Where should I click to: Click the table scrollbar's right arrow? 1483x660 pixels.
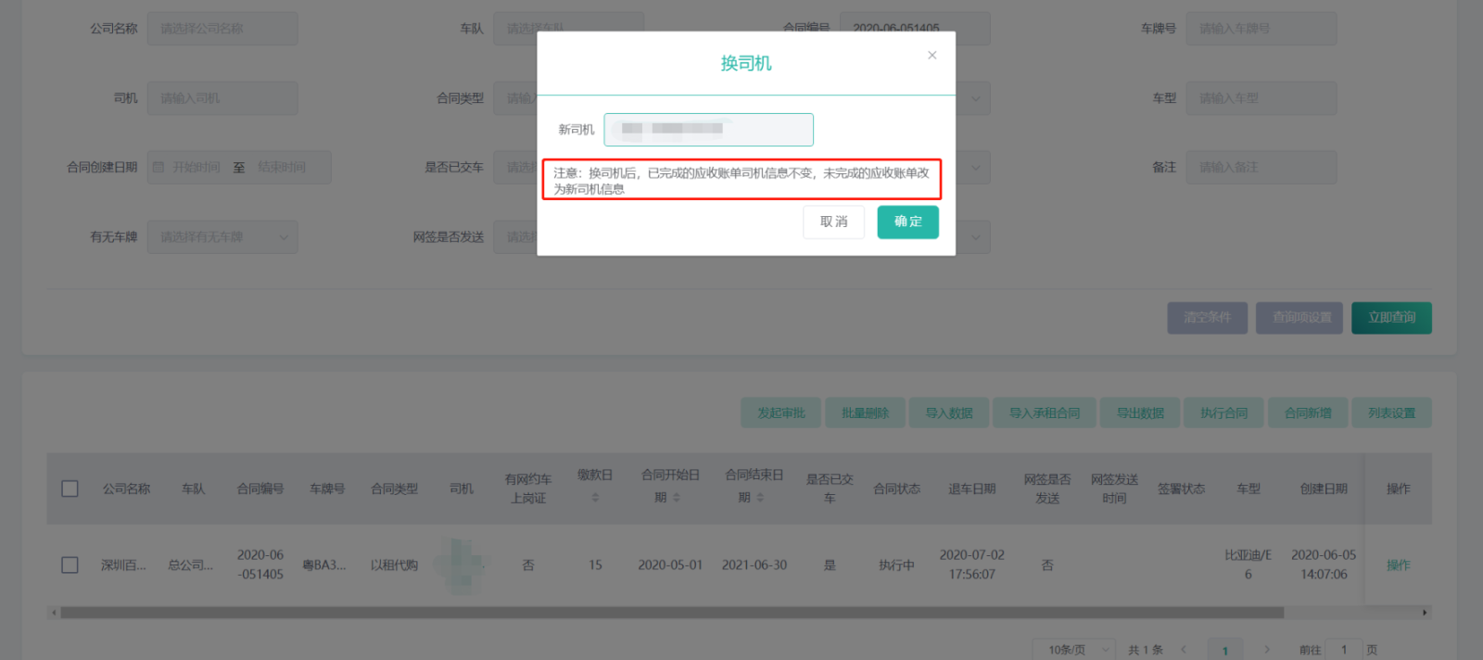coord(1425,613)
